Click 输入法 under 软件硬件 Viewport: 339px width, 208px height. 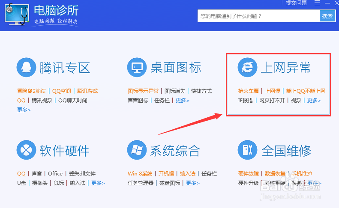(x=78, y=183)
